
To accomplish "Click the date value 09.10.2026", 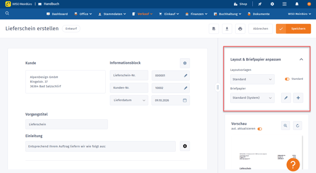I will pos(162,100).
